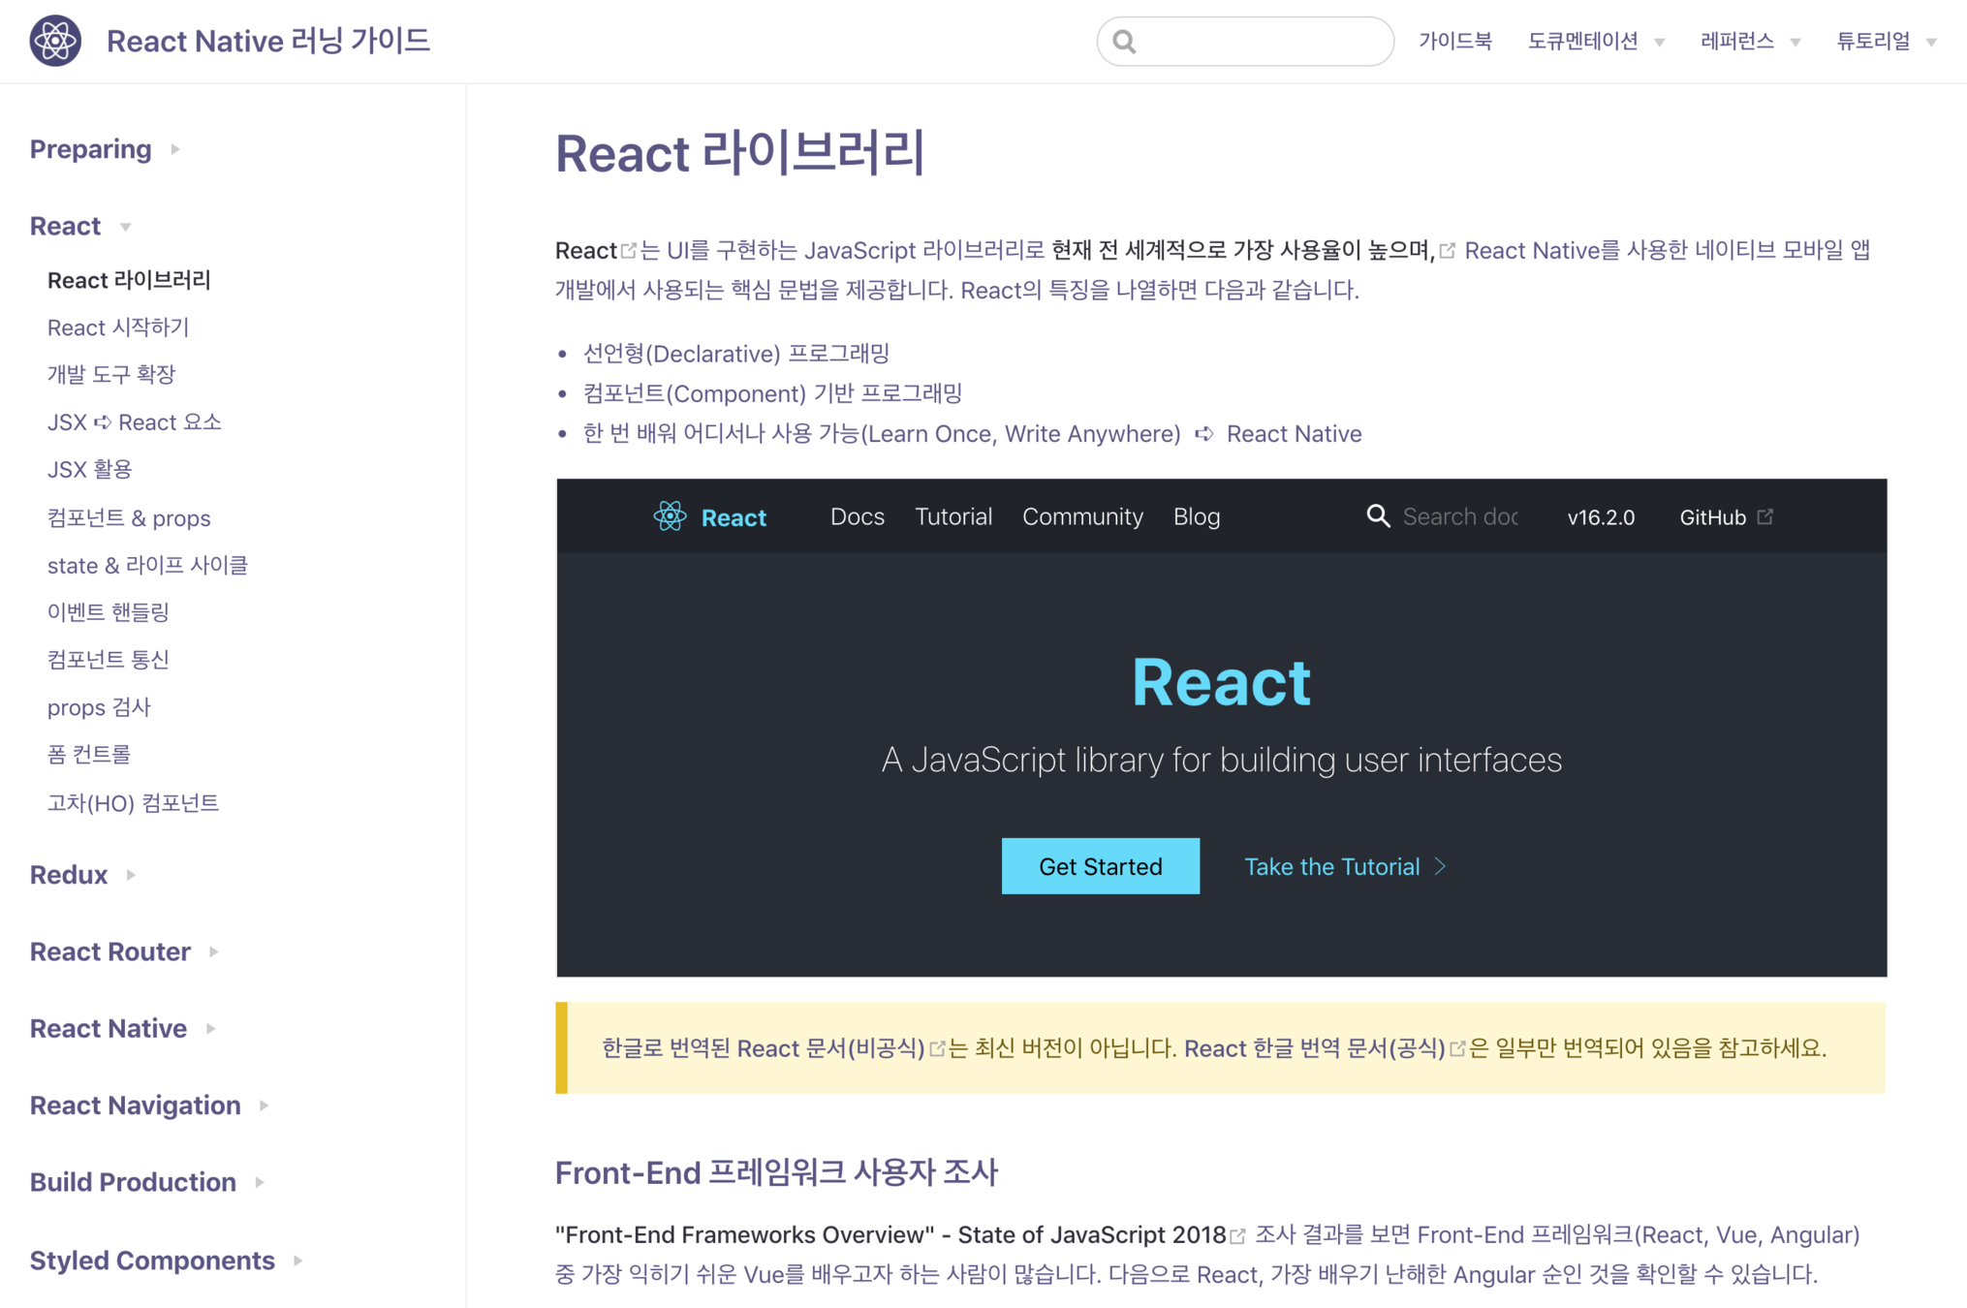Open the 가이드북 navigation item
The image size is (1967, 1308).
pyautogui.click(x=1454, y=42)
